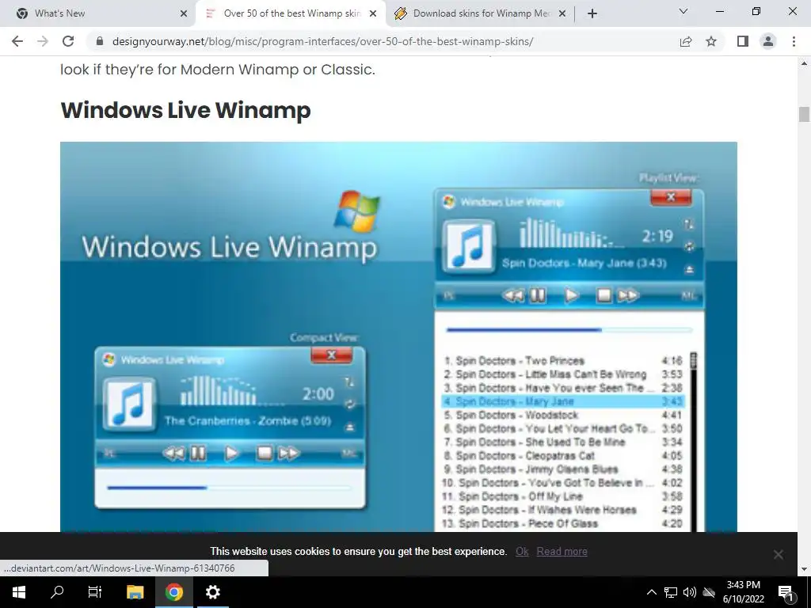This screenshot has height=608, width=811.
Task: Open Settings from the taskbar gear
Action: click(212, 592)
